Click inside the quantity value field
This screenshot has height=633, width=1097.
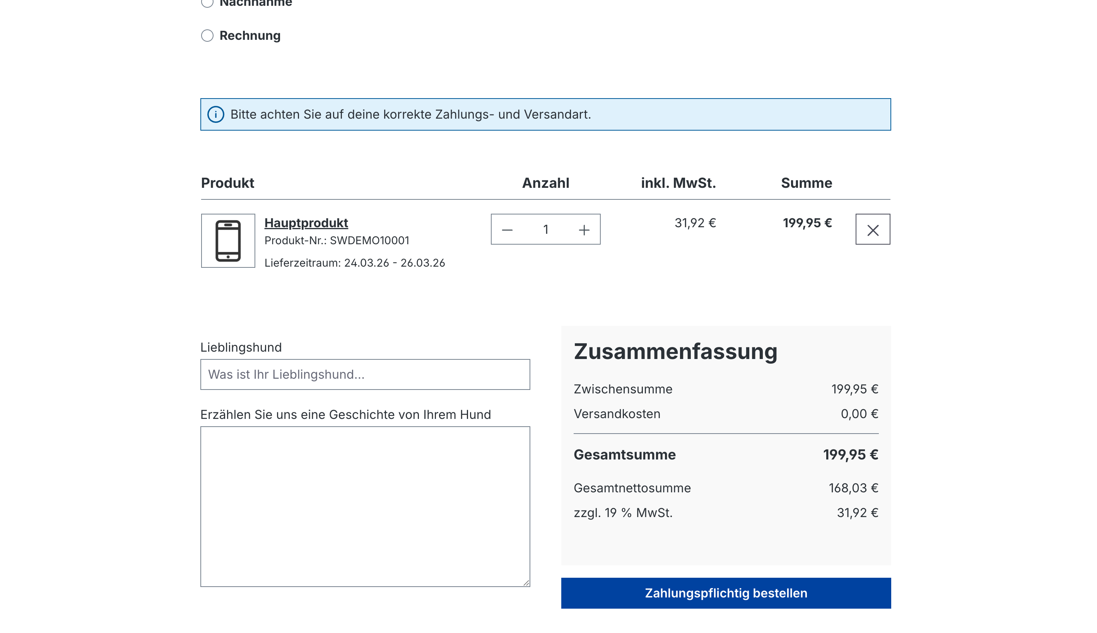(546, 229)
